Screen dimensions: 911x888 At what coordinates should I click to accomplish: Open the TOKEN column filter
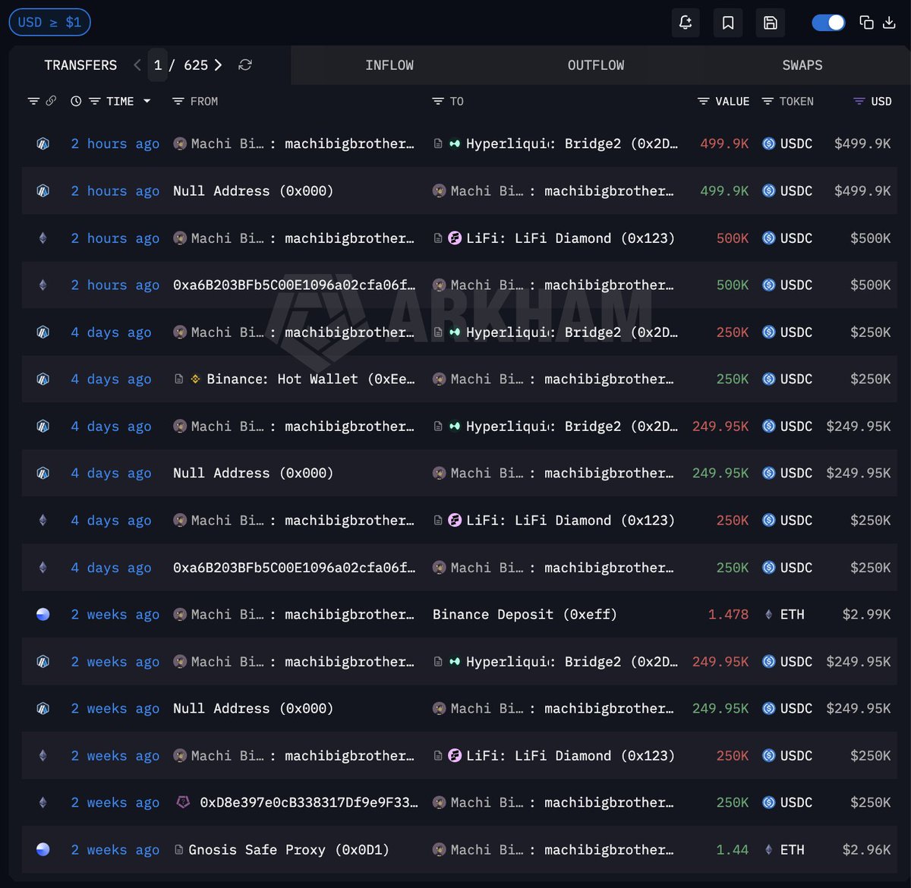(x=768, y=101)
